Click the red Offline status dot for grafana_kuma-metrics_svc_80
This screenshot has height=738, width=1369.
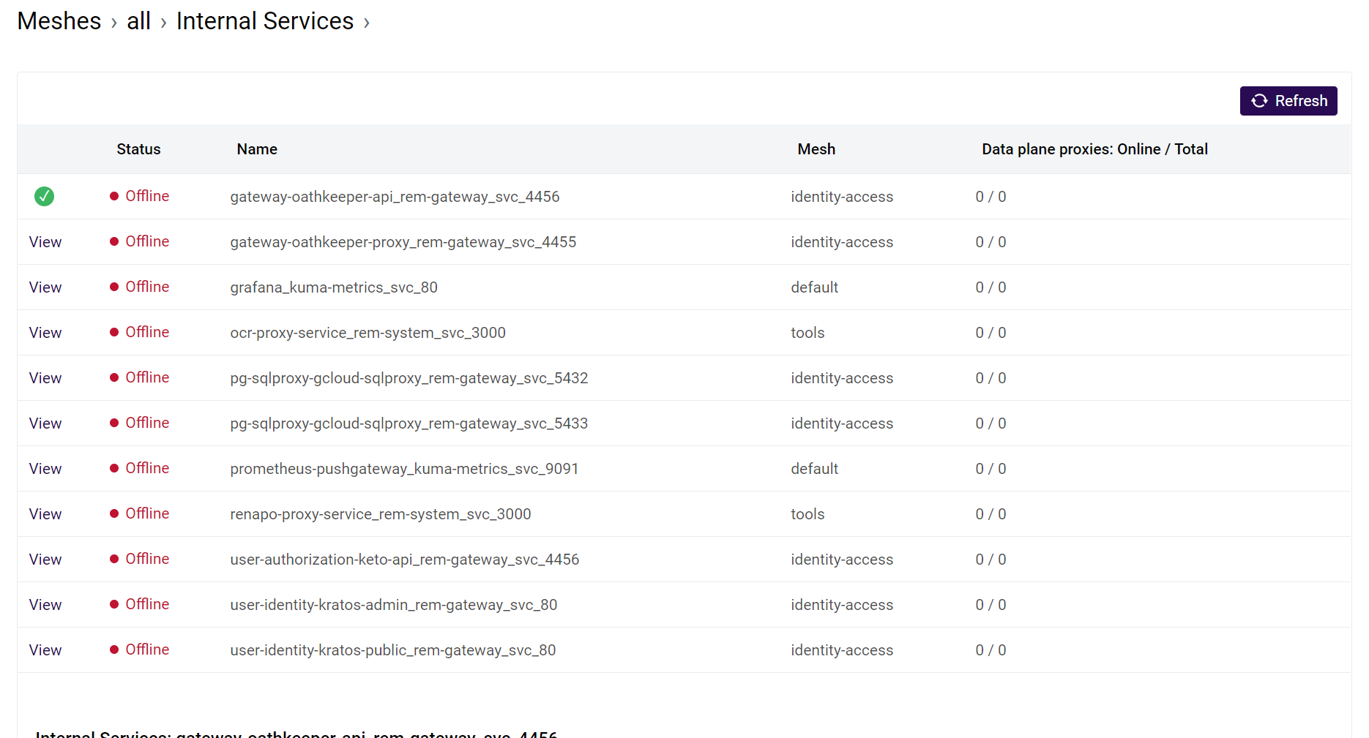click(113, 287)
